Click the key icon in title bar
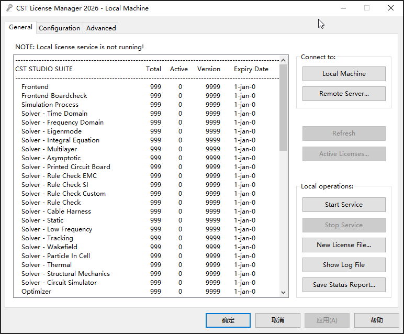Screen dimensions: 404x334 (9, 8)
